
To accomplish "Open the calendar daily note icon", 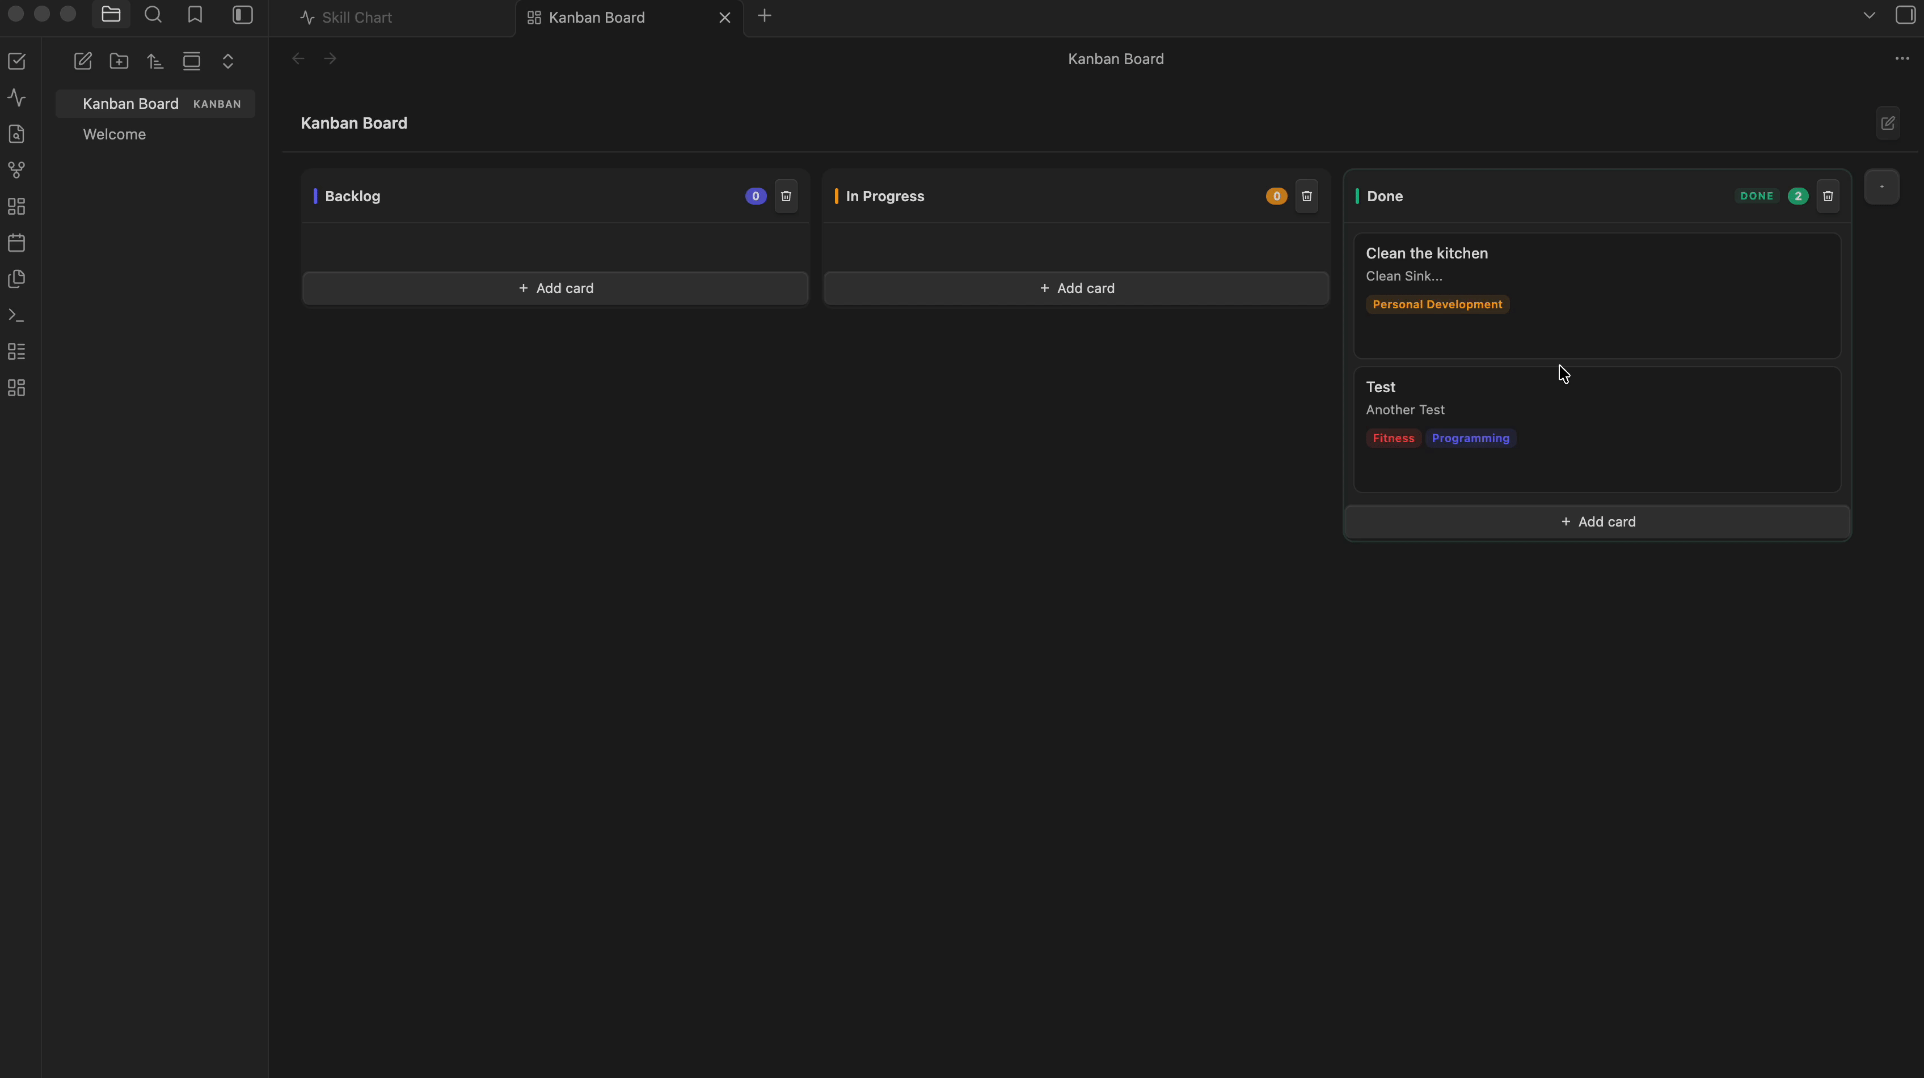I will click(16, 243).
